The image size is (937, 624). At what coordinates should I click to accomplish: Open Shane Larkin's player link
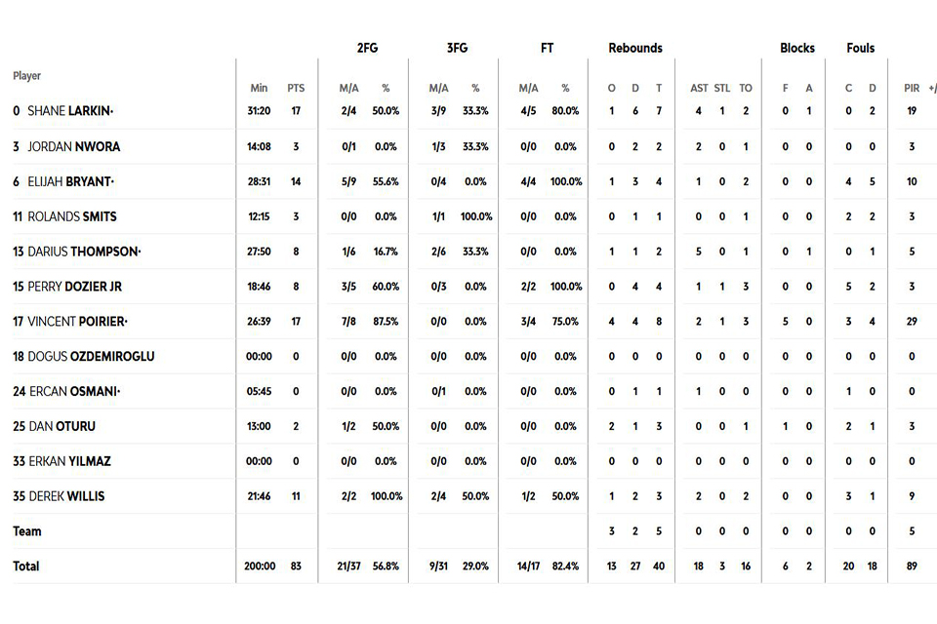pyautogui.click(x=70, y=111)
